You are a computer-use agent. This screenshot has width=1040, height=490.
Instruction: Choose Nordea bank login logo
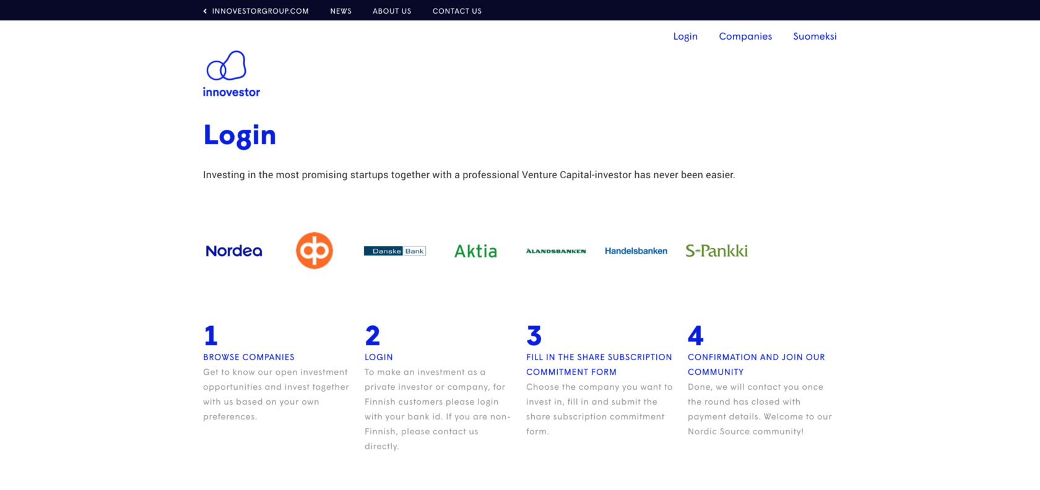(x=234, y=251)
